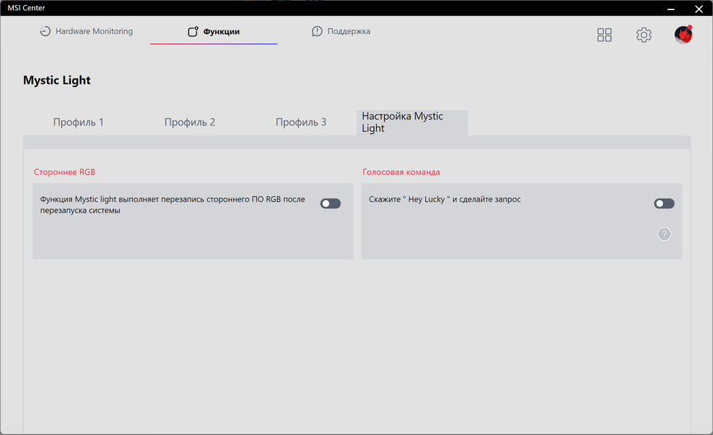Click the text Скажите " Hey Lucky " и сделайте запрос
This screenshot has height=435, width=713.
444,199
